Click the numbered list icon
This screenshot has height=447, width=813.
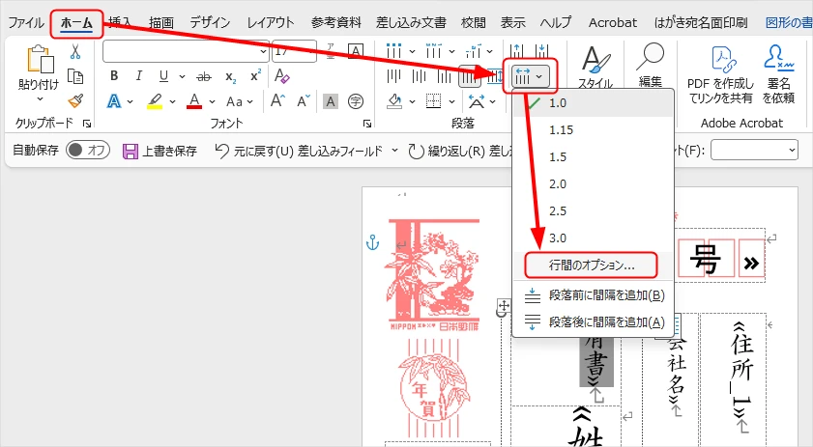click(x=433, y=51)
